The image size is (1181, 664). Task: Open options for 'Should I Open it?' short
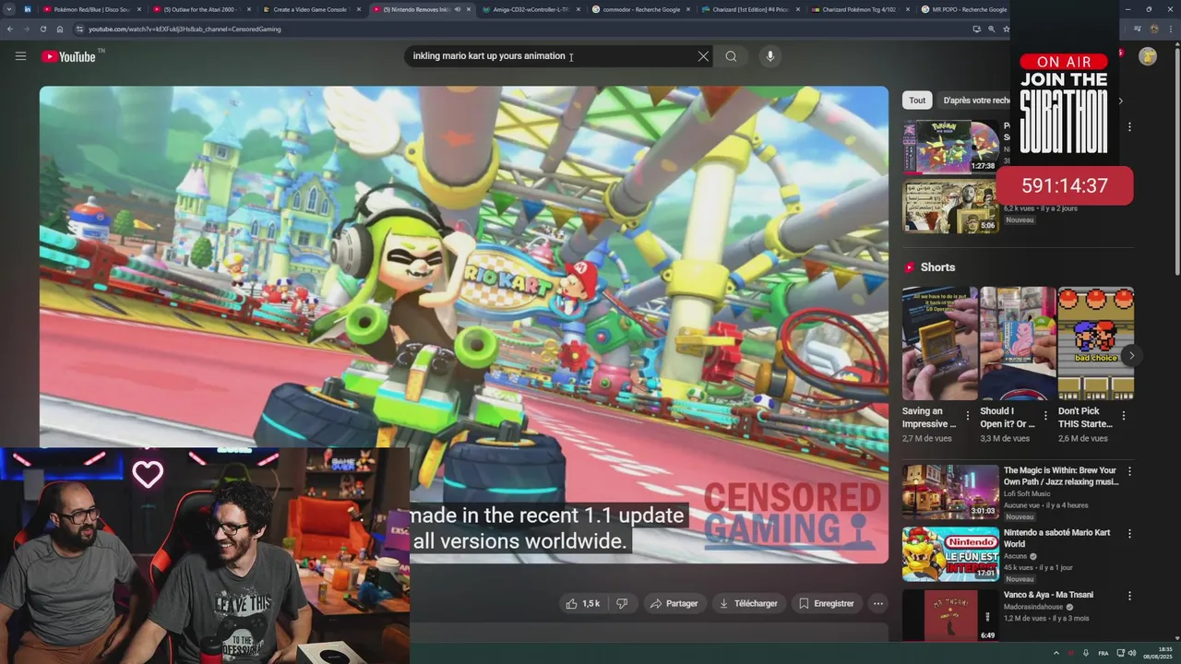pos(1045,416)
